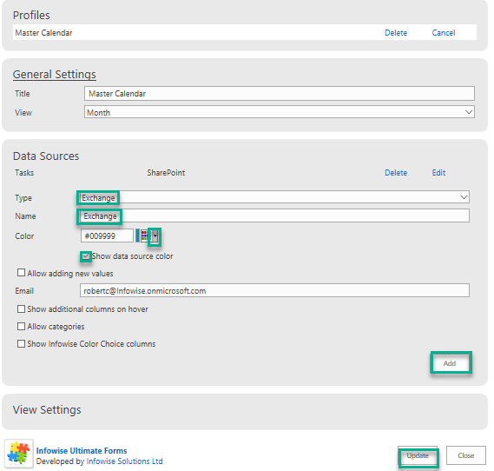
Task: Edit the Tasks SharePoint data source
Action: (438, 173)
